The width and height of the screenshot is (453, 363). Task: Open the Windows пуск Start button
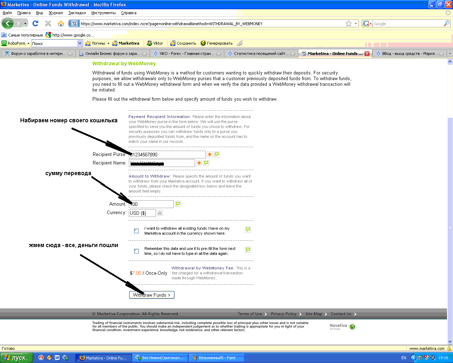17,358
